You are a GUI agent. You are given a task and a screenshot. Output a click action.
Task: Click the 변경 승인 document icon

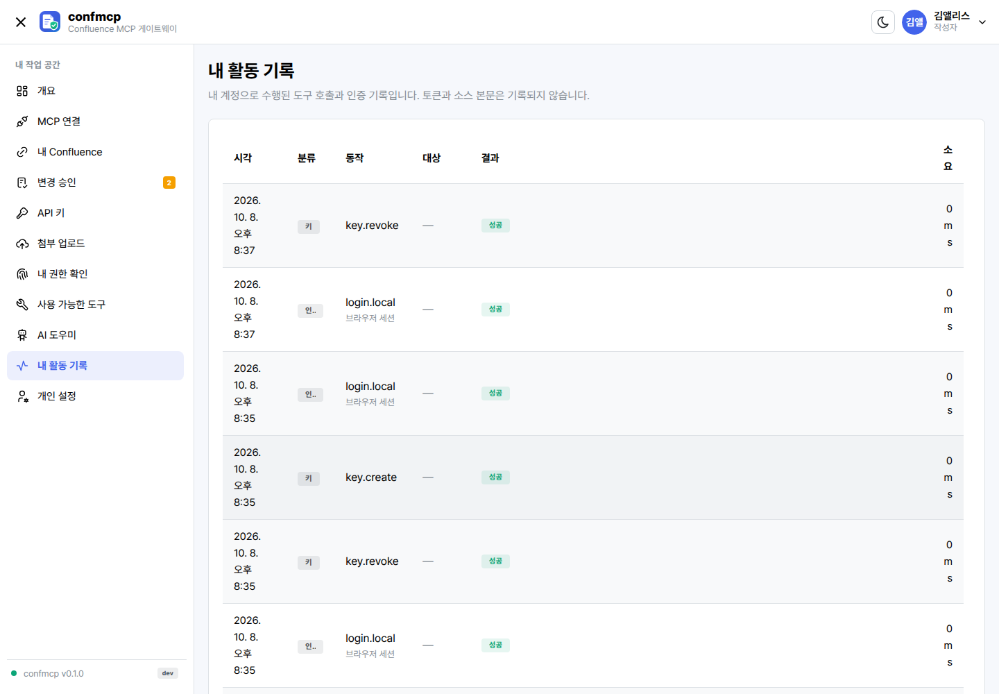[x=22, y=183]
